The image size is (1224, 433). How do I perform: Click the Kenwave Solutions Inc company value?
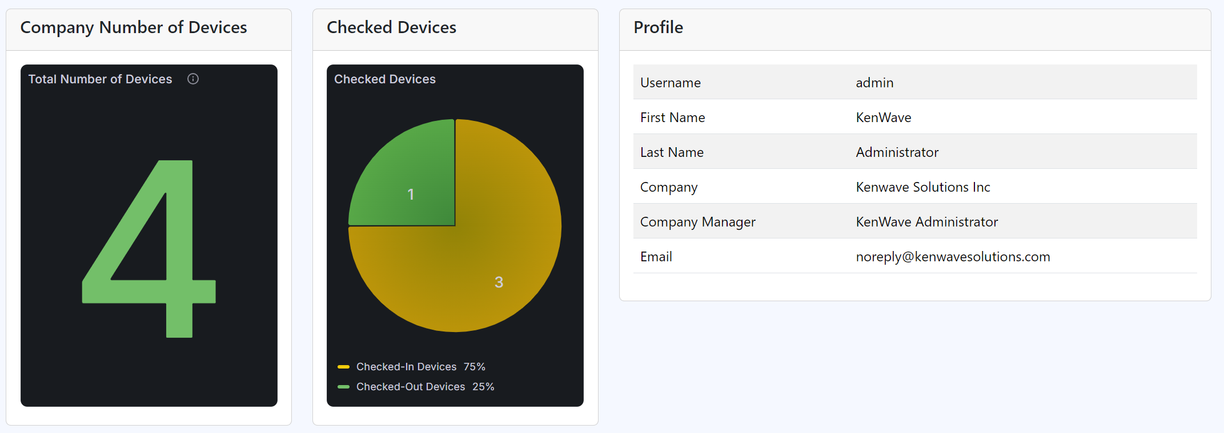[922, 187]
